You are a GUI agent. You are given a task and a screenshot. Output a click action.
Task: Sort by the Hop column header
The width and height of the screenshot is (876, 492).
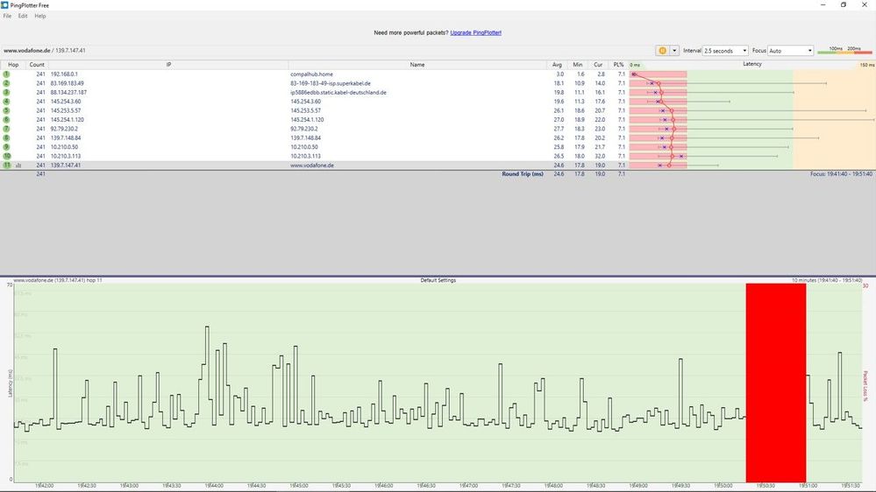pos(13,65)
